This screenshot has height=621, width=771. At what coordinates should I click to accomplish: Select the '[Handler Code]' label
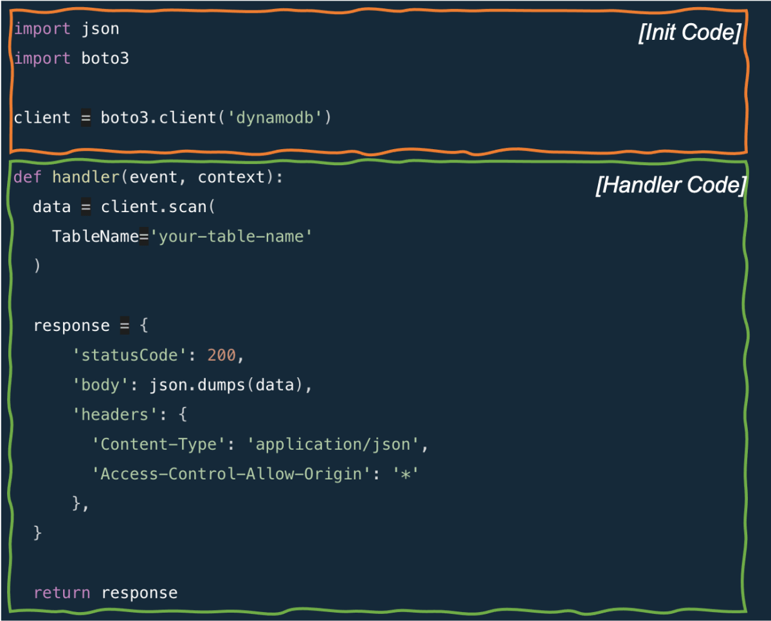pyautogui.click(x=671, y=185)
